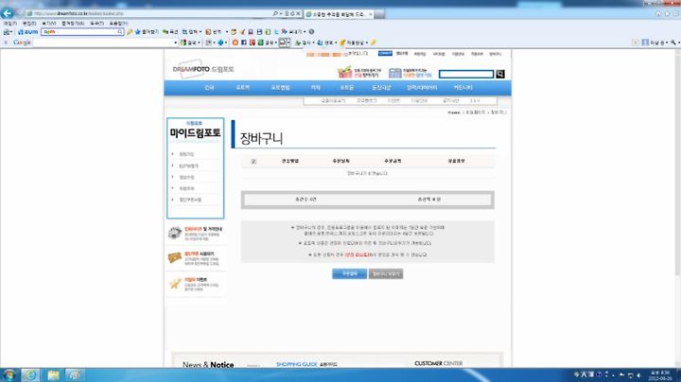Click the calendar banner in the site header
Screen dimensions: 681x382
pyautogui.click(x=410, y=73)
